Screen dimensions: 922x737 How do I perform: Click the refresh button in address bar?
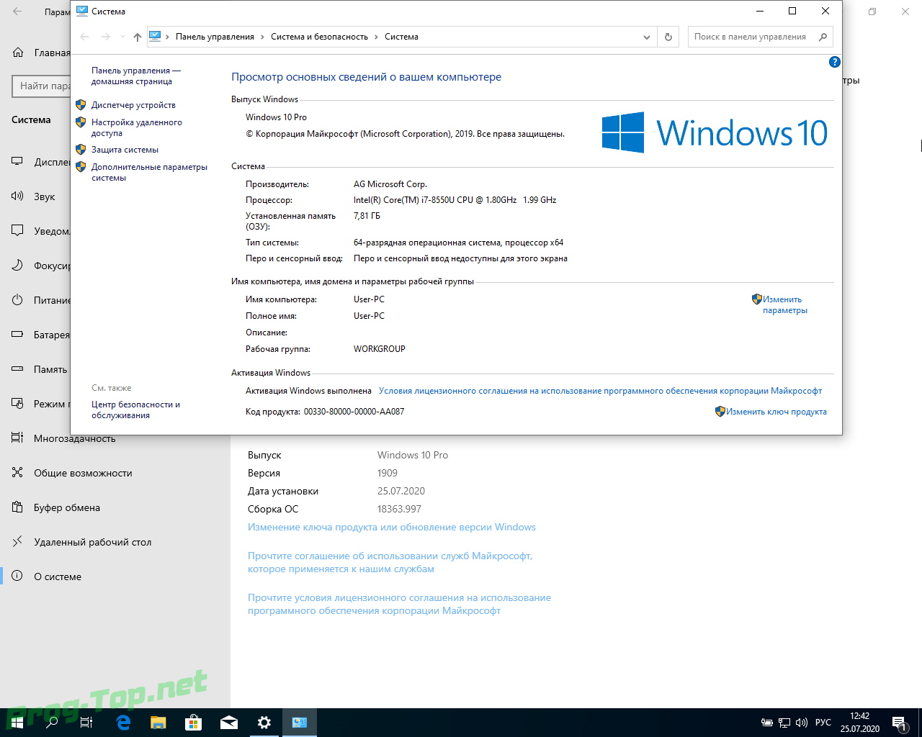pos(668,37)
